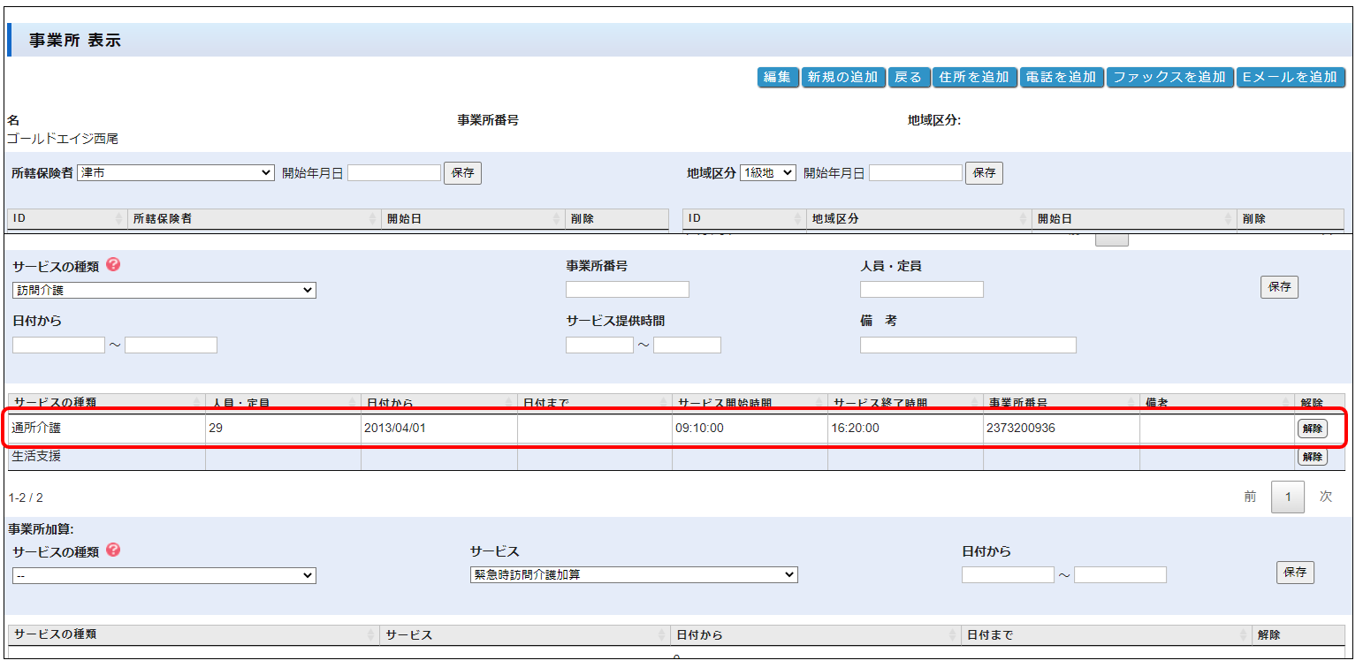
Task: Open service type dropdown showing 訪問介護
Action: (164, 290)
